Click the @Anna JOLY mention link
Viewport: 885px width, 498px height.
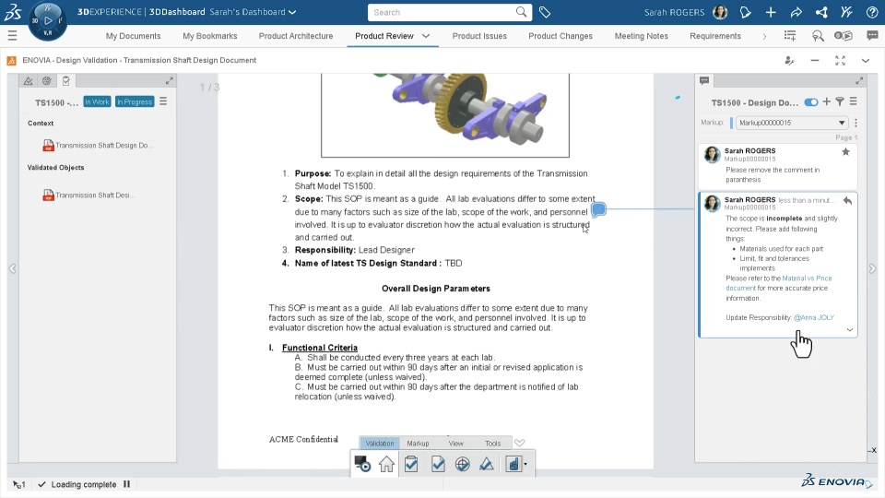point(814,317)
